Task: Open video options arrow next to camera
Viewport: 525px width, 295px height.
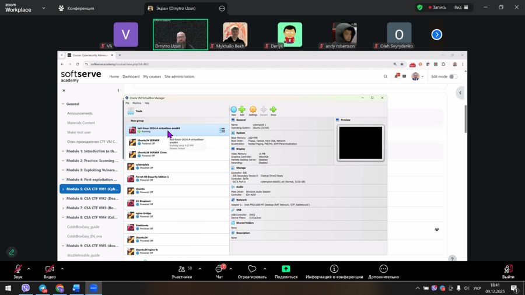Action: [x=62, y=269]
